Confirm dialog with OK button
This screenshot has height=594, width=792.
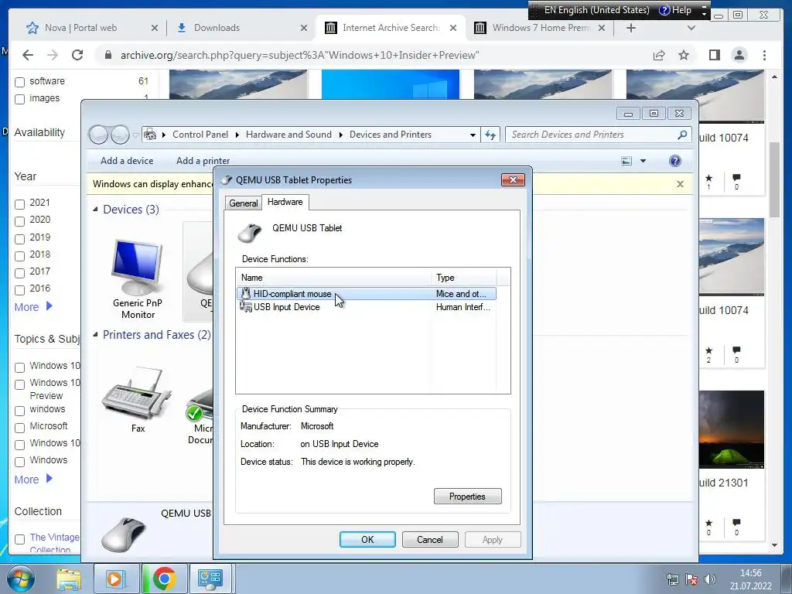[367, 539]
